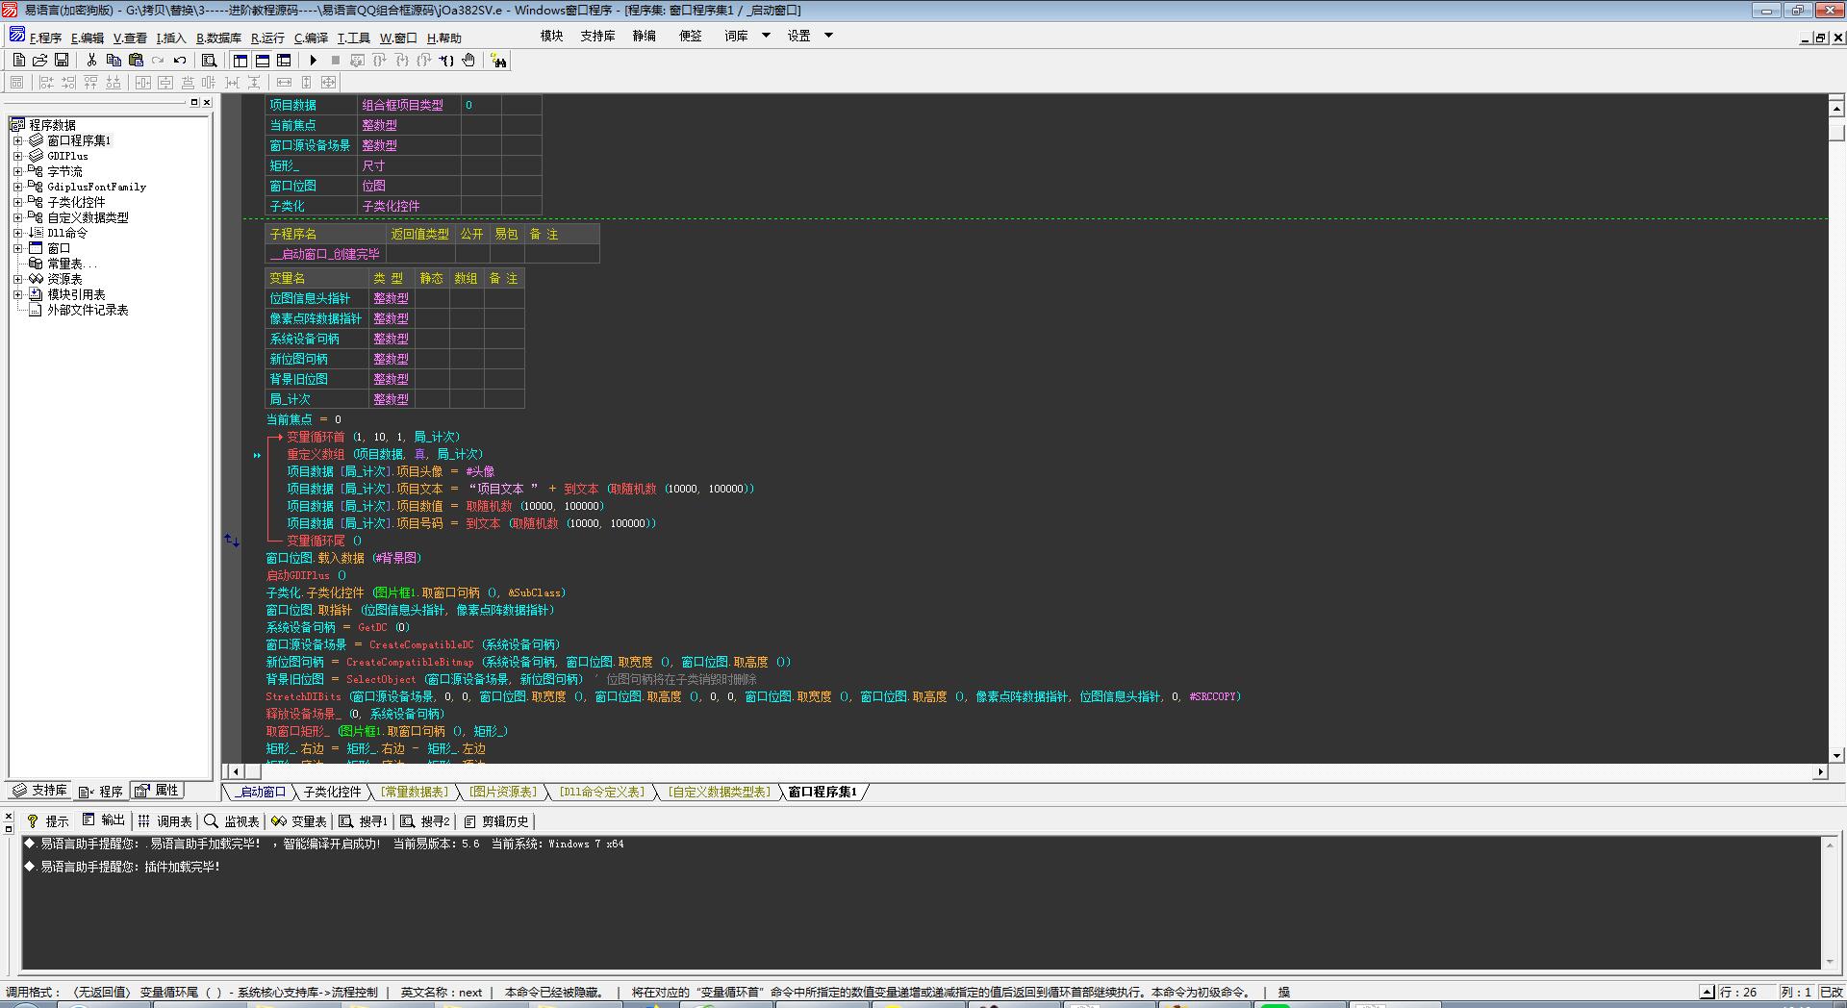Open the C.编译 menu
The height and width of the screenshot is (1008, 1847).
[311, 38]
